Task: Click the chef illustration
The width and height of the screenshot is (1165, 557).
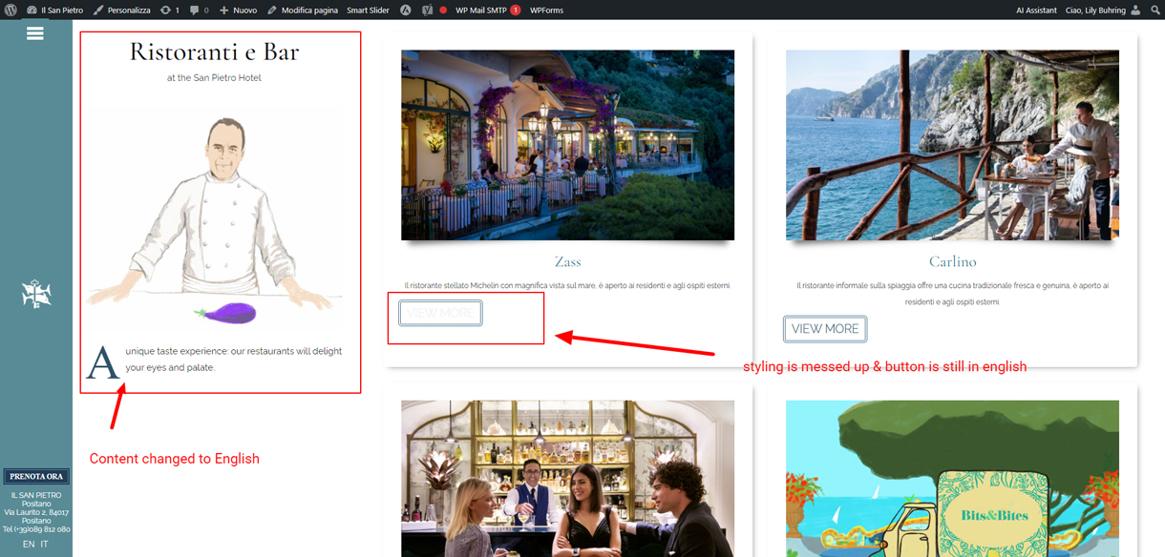Action: click(214, 221)
